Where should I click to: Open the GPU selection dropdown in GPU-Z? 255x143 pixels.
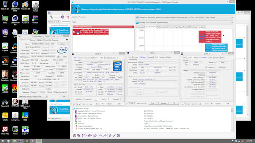click(33, 97)
